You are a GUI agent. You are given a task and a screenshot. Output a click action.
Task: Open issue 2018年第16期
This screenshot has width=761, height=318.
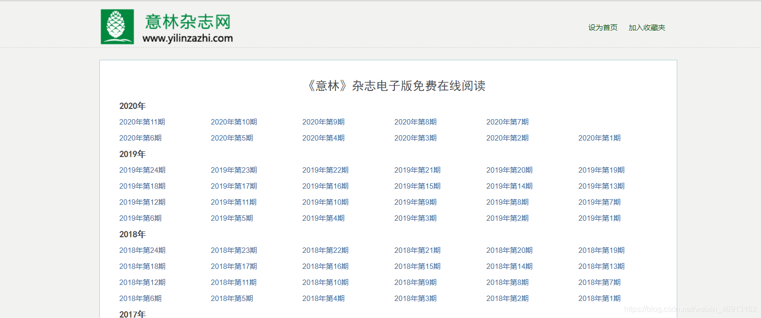(x=325, y=266)
